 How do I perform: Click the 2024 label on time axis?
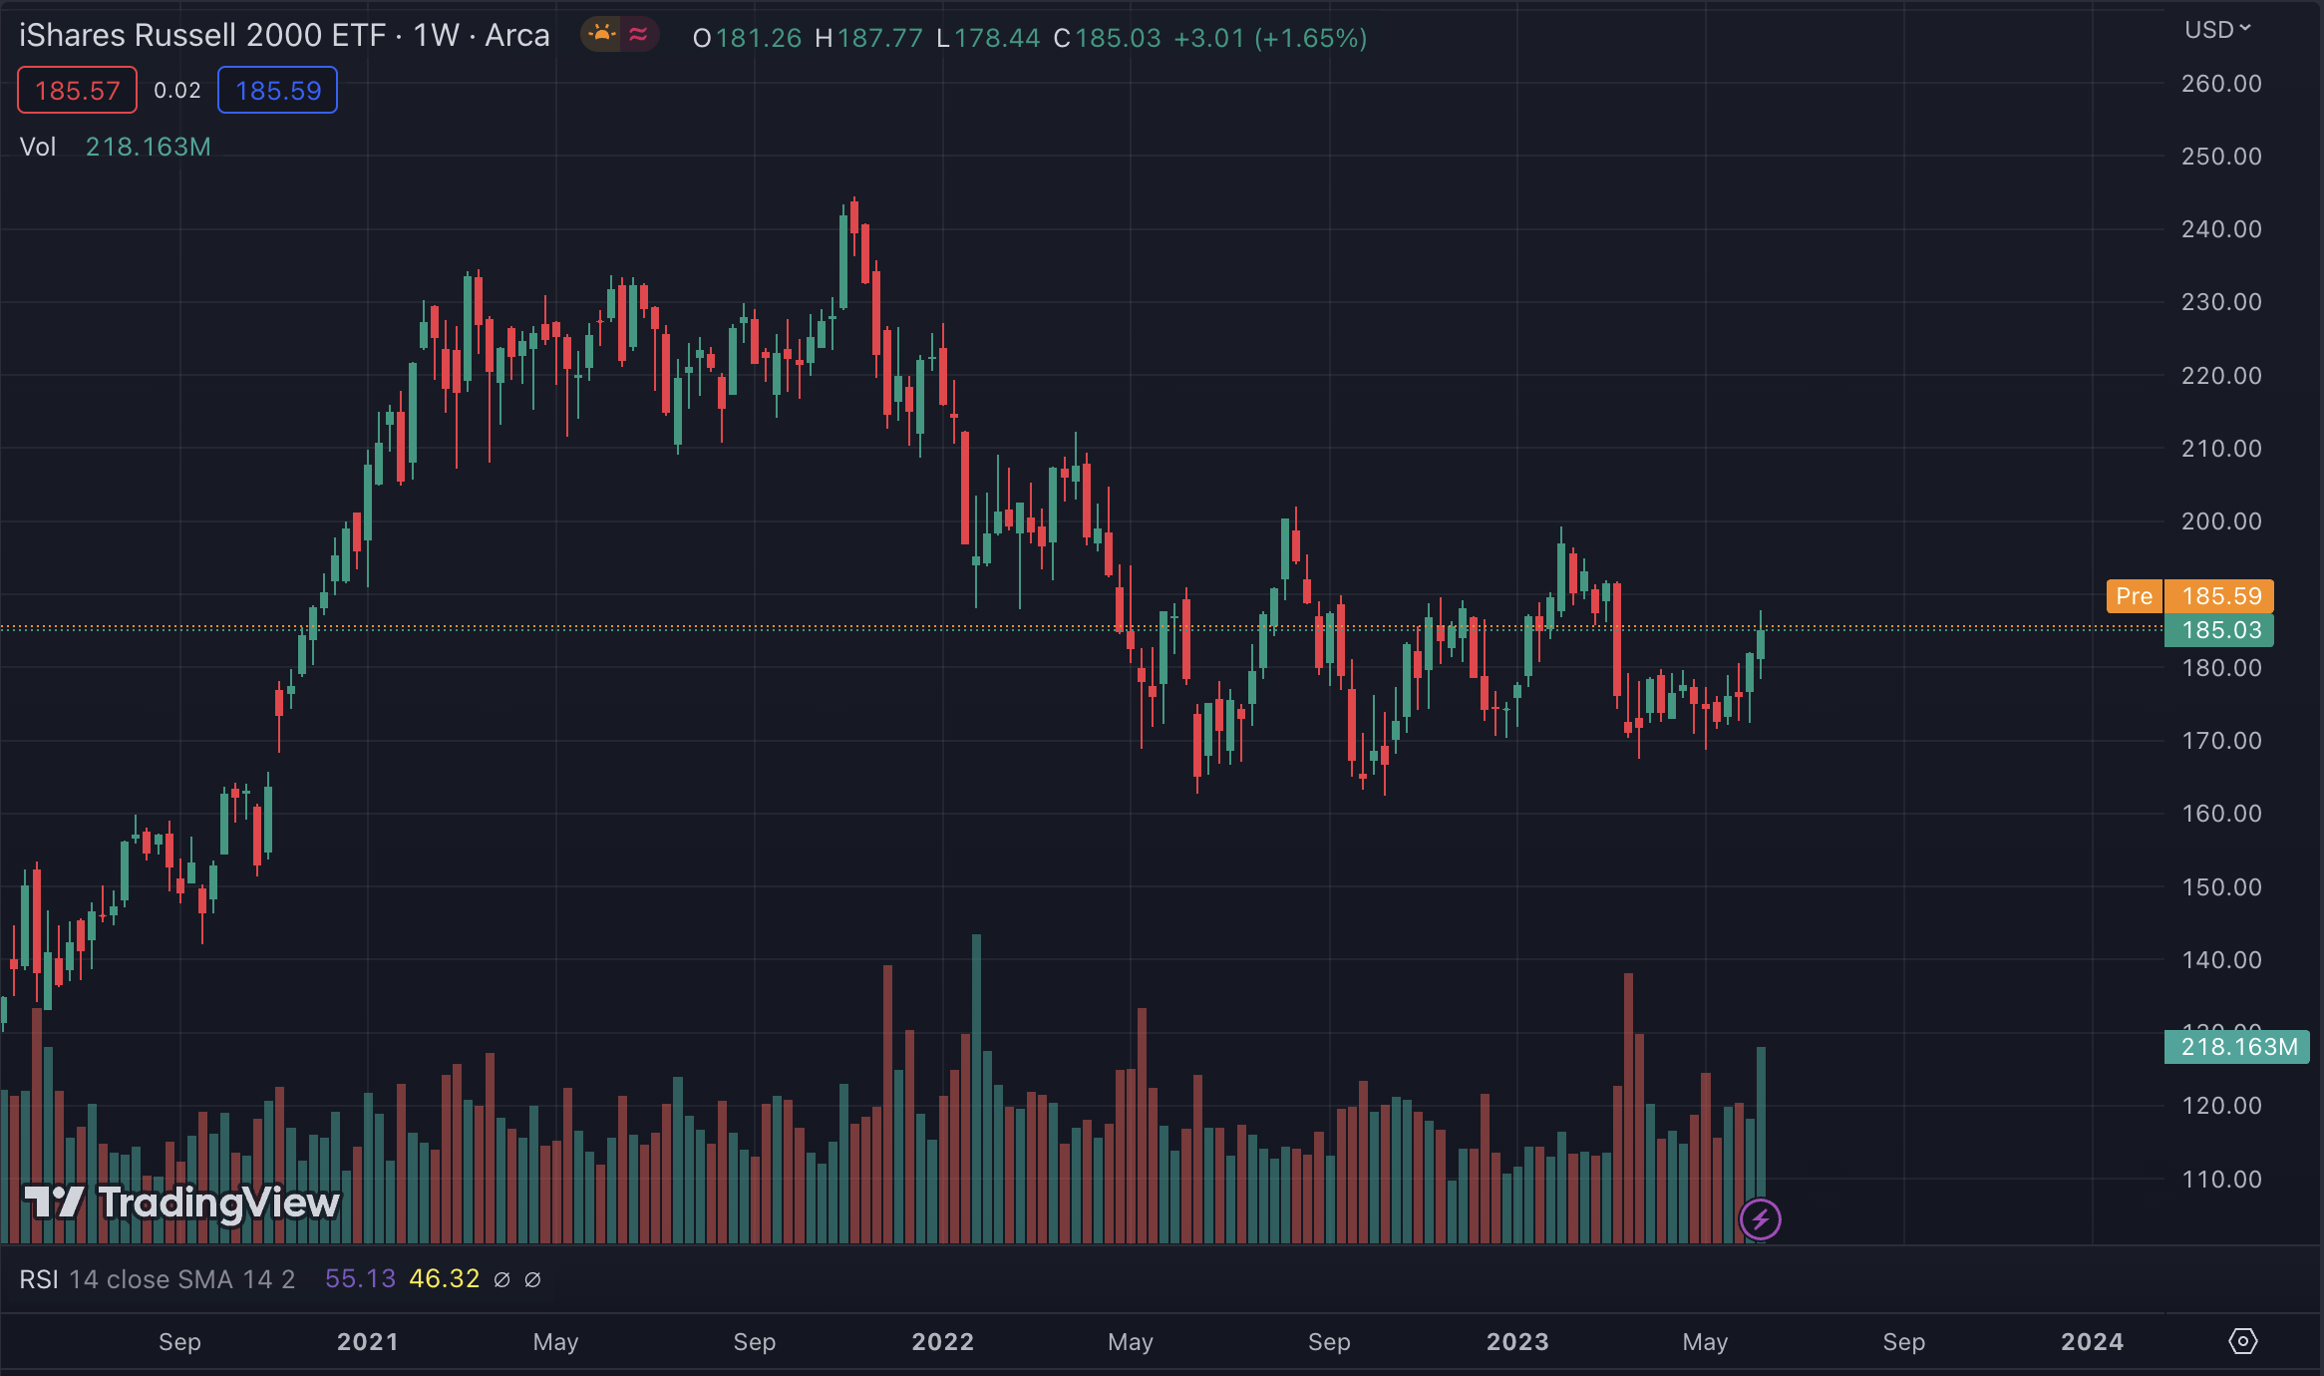(2092, 1342)
